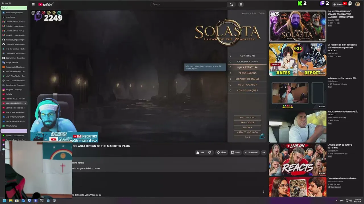Visit the Shun Recaps channel link

click(333, 53)
